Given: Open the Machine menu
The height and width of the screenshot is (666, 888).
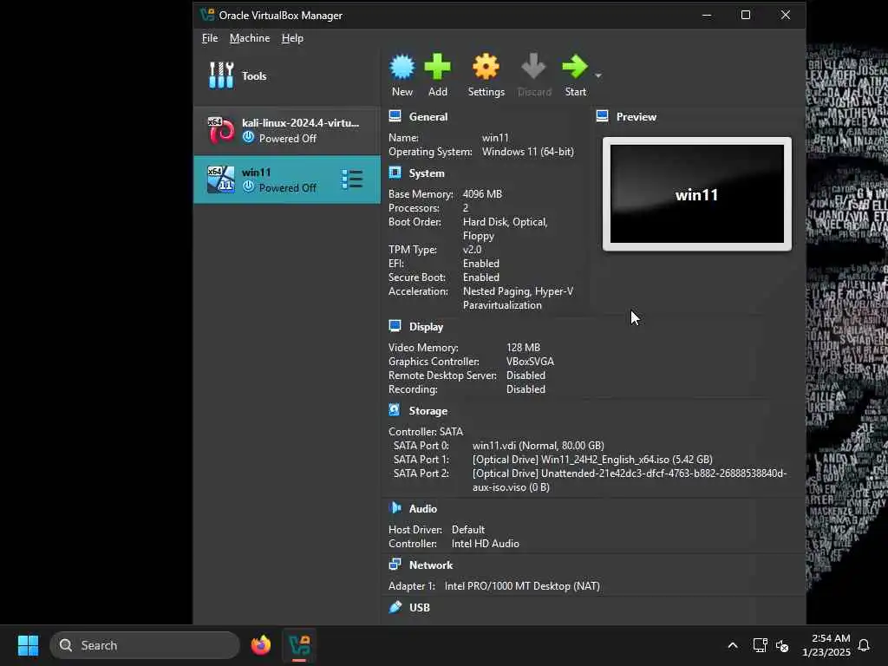Looking at the screenshot, I should [250, 38].
